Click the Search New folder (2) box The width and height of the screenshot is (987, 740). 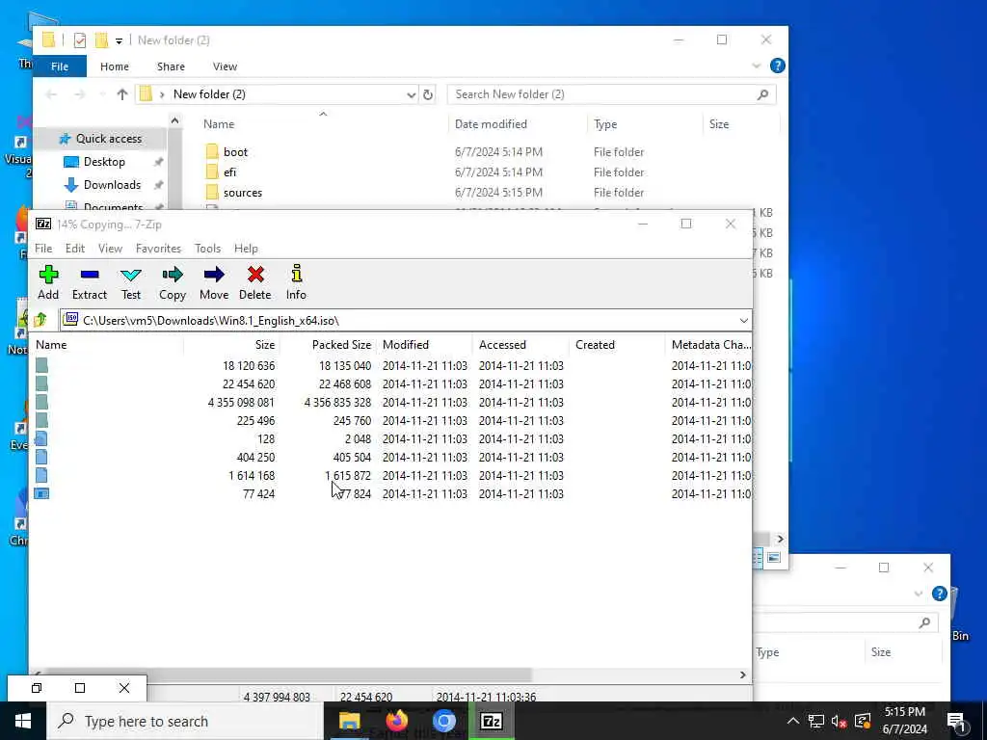tap(611, 94)
